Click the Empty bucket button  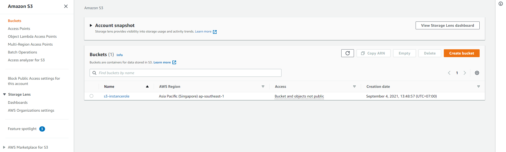404,53
